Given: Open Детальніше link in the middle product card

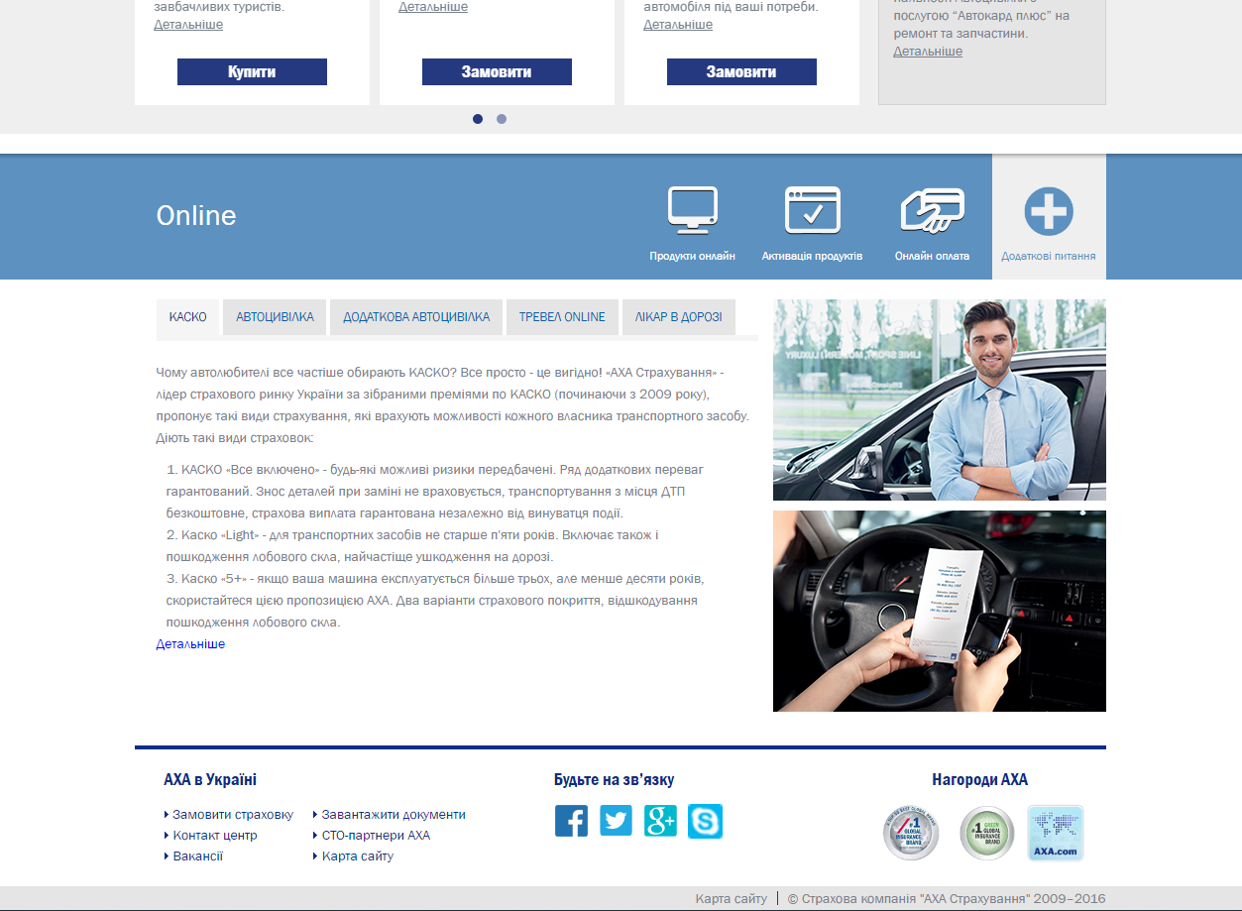Looking at the screenshot, I should pos(433,7).
